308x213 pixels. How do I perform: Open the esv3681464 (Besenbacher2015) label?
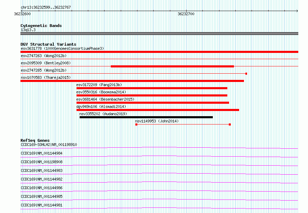coord(105,99)
